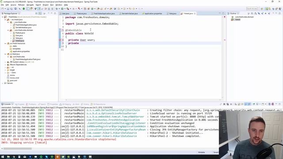The image size is (283, 159).
Task: Open the Refactor menu
Action: tap(21, 5)
